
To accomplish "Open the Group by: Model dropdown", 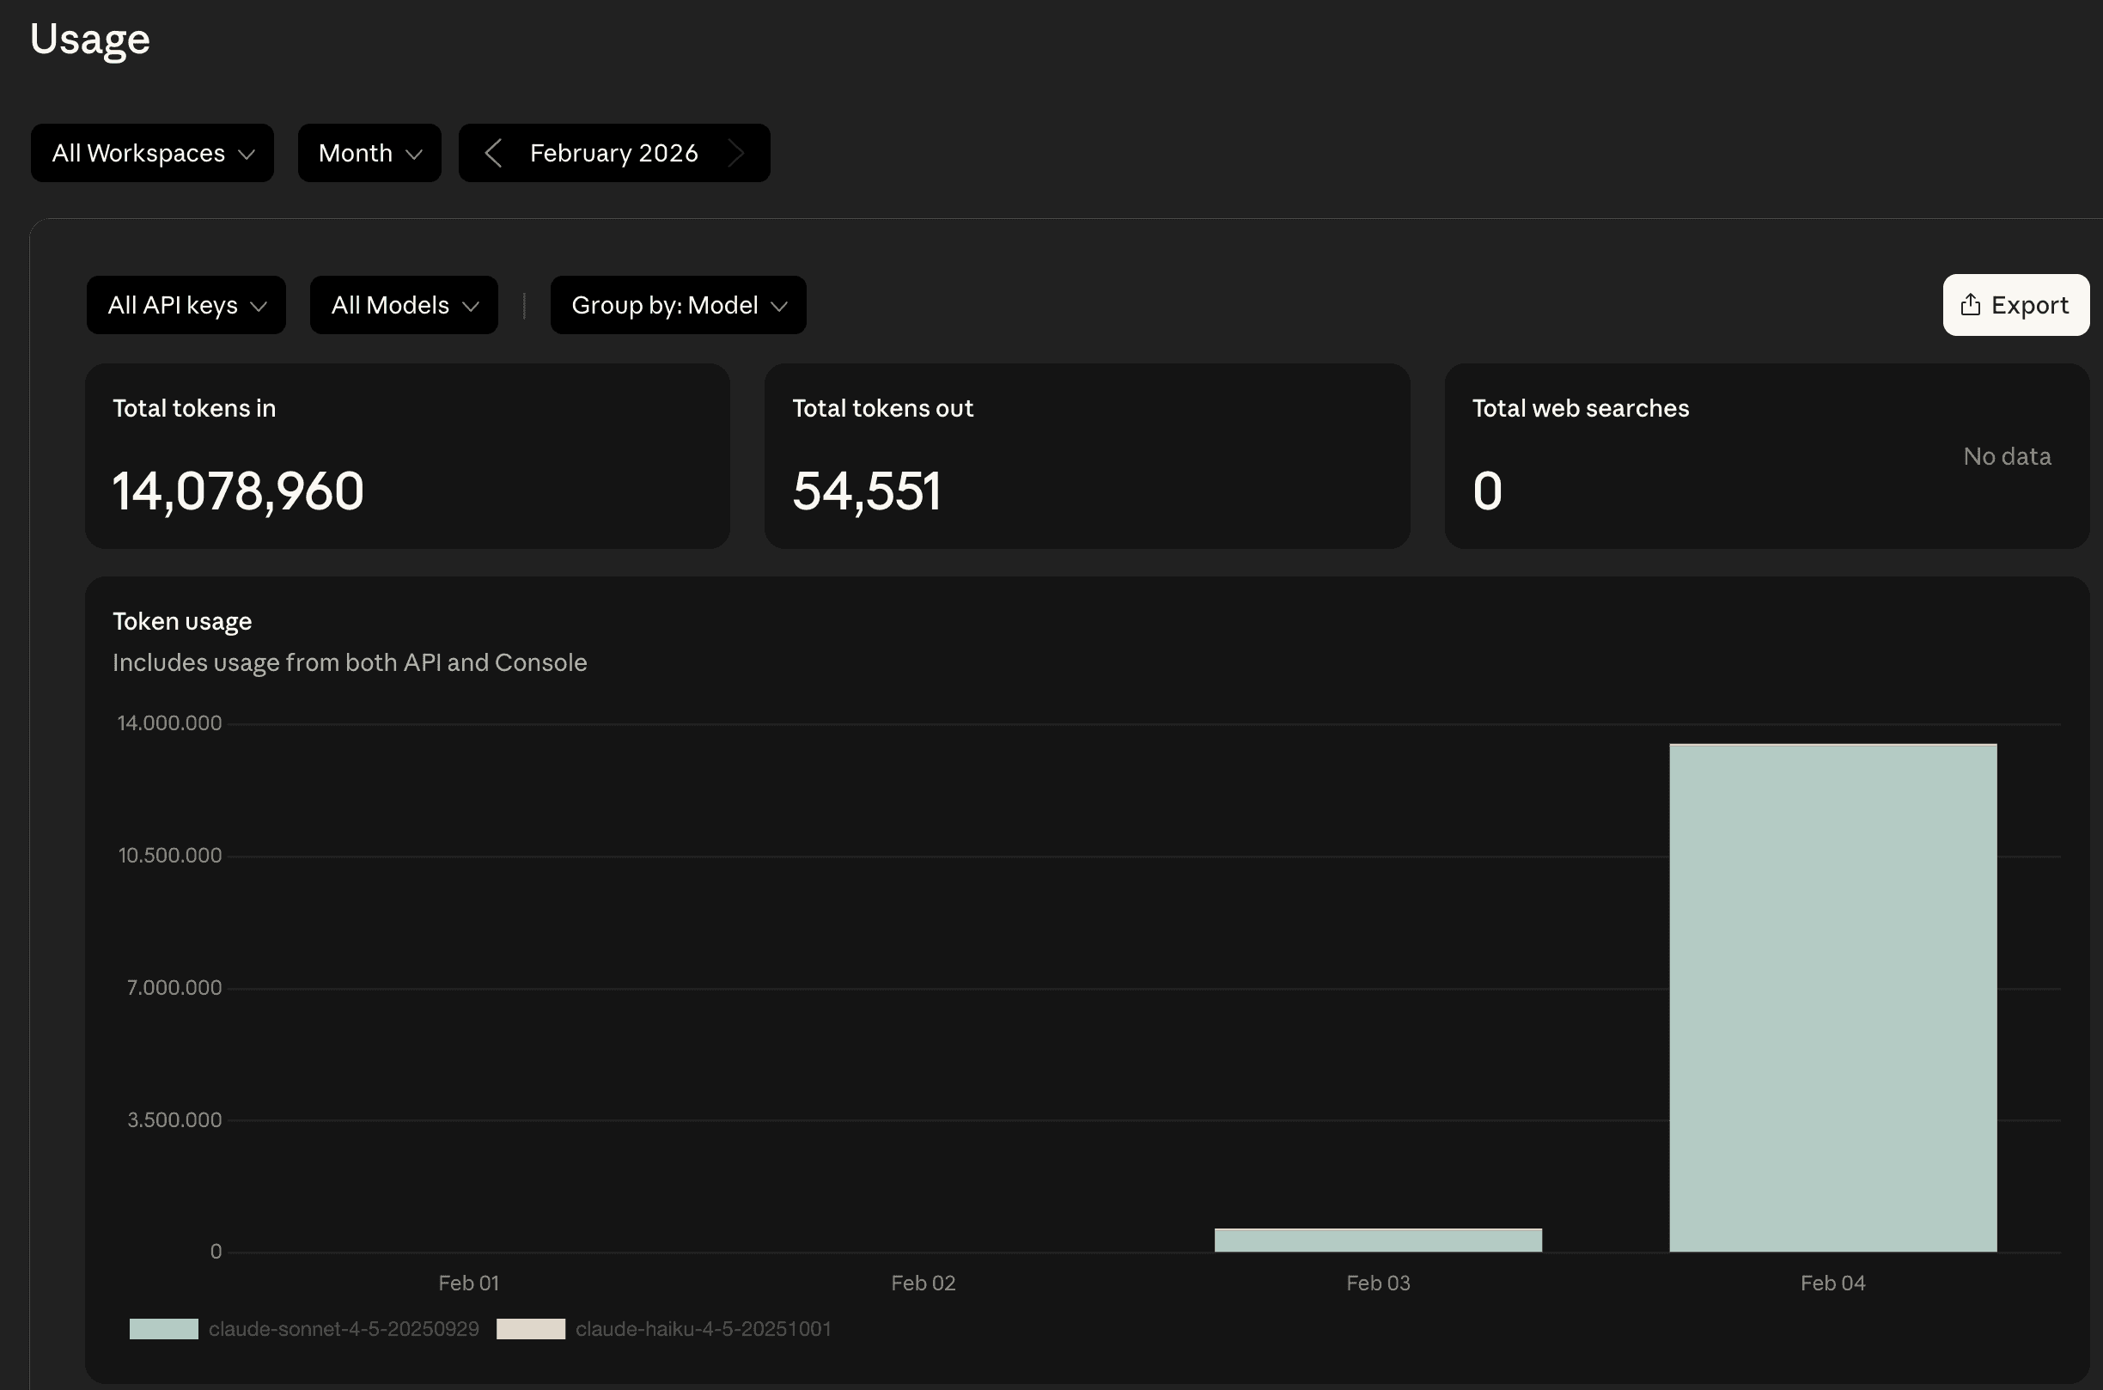I will point(678,305).
